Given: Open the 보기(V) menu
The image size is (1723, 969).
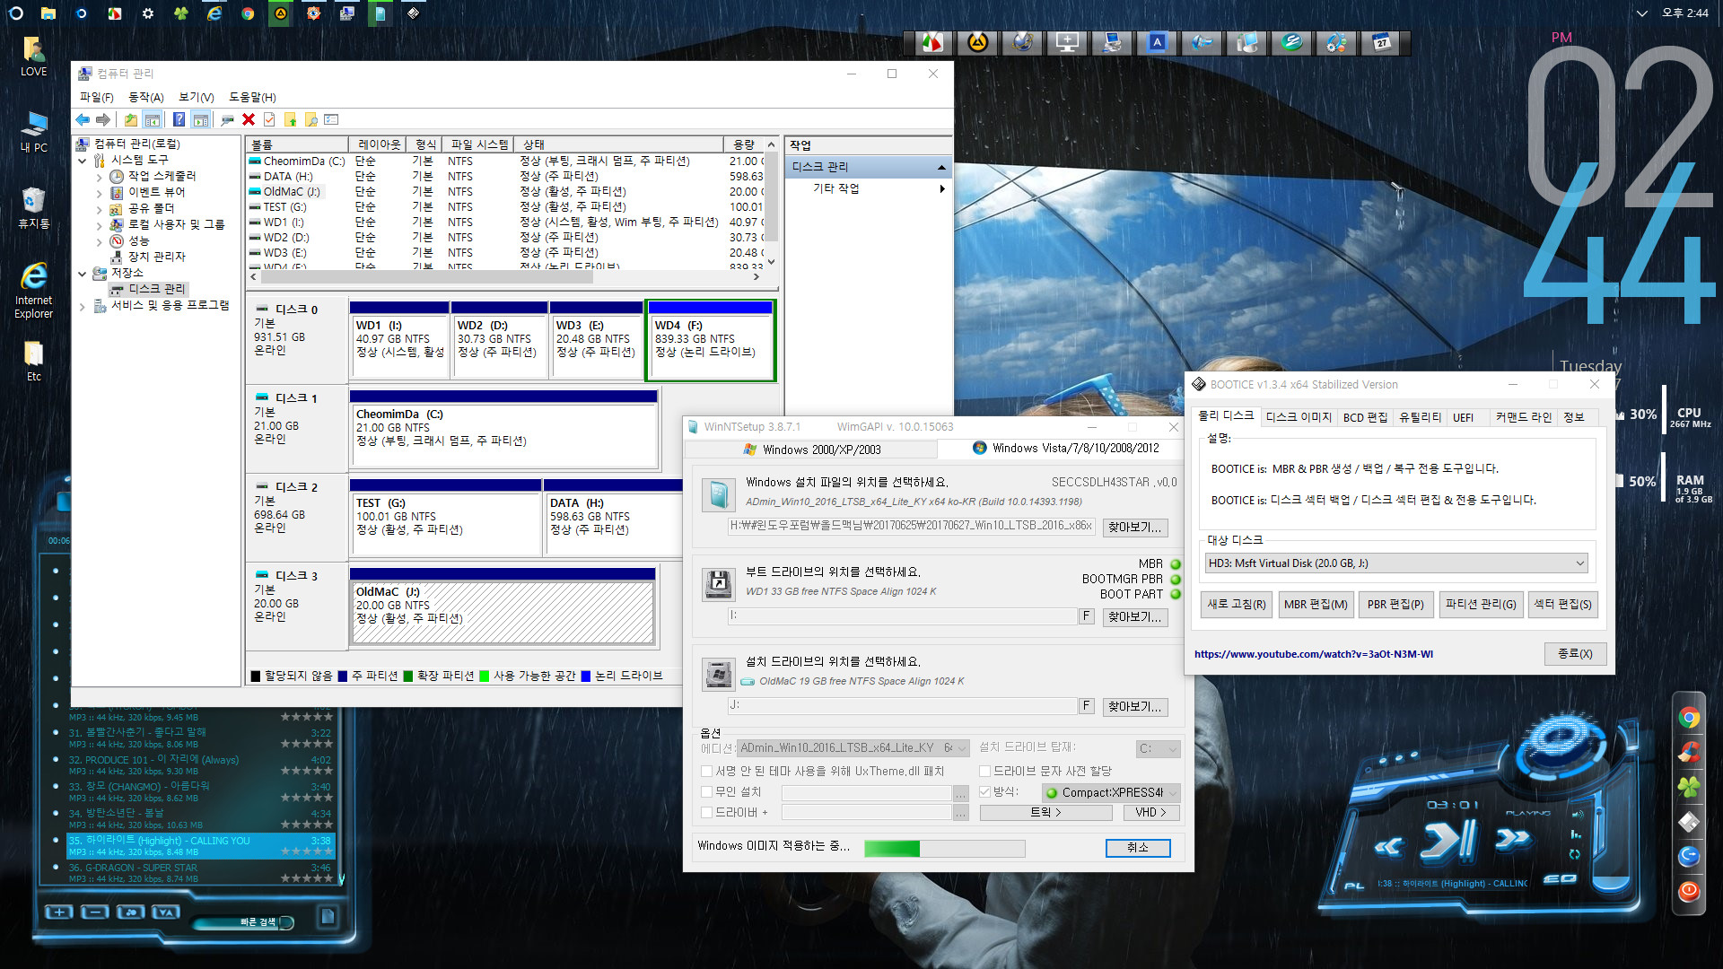Looking at the screenshot, I should click(x=196, y=97).
